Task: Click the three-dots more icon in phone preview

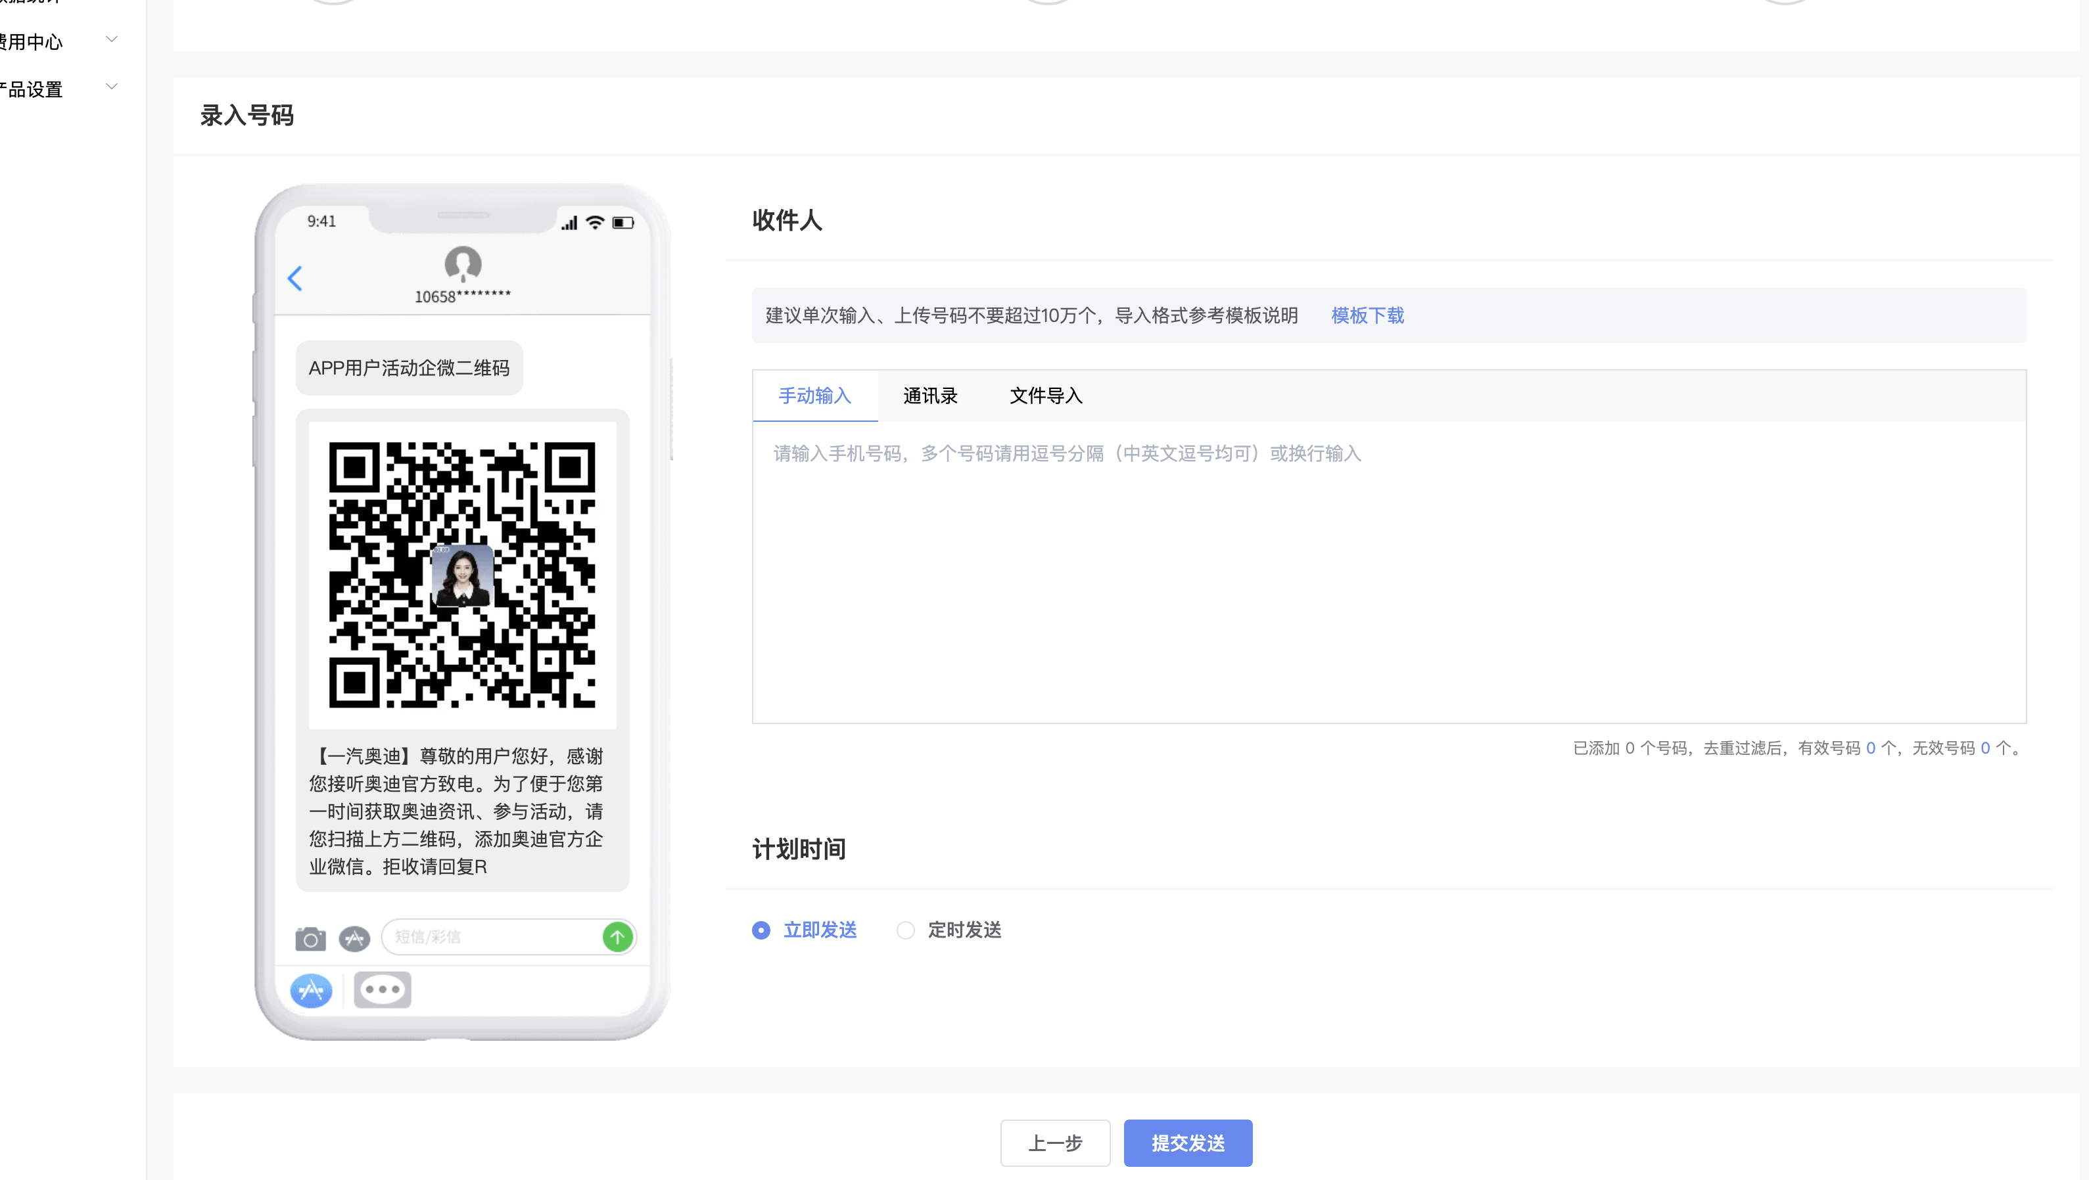Action: coord(383,989)
